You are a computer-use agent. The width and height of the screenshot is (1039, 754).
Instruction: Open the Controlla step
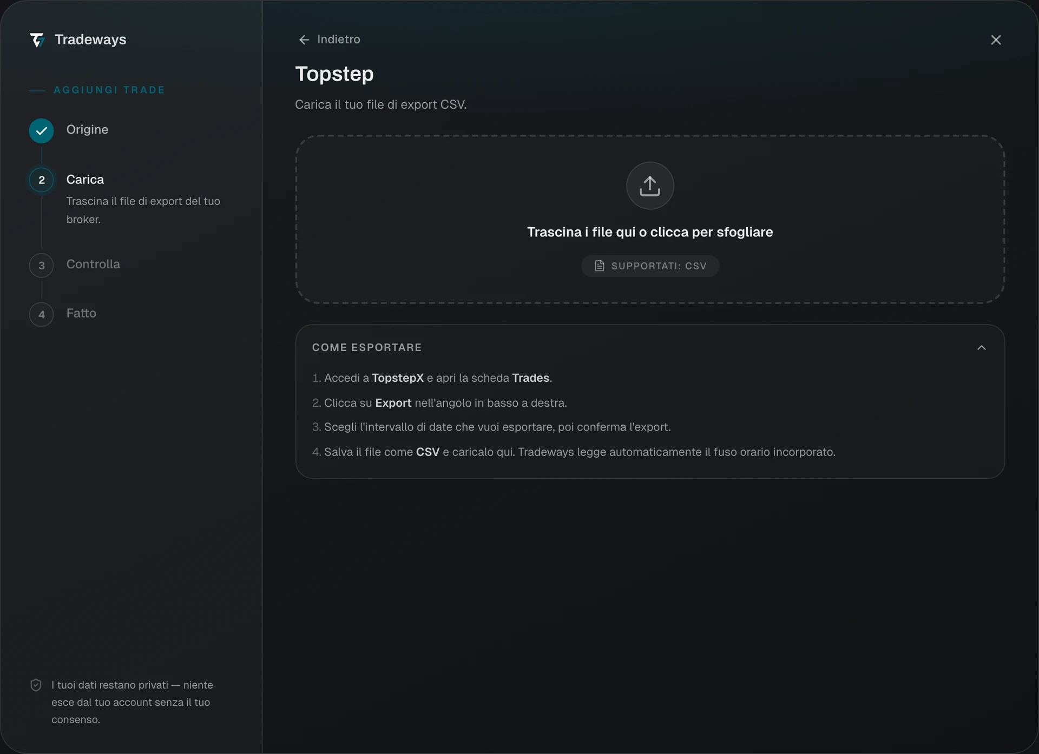coord(93,264)
